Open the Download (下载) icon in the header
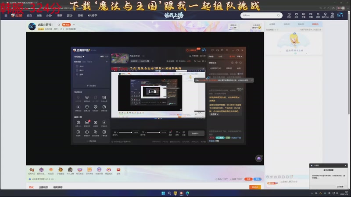Image resolution: width=351 pixels, height=197 pixels. (x=304, y=15)
